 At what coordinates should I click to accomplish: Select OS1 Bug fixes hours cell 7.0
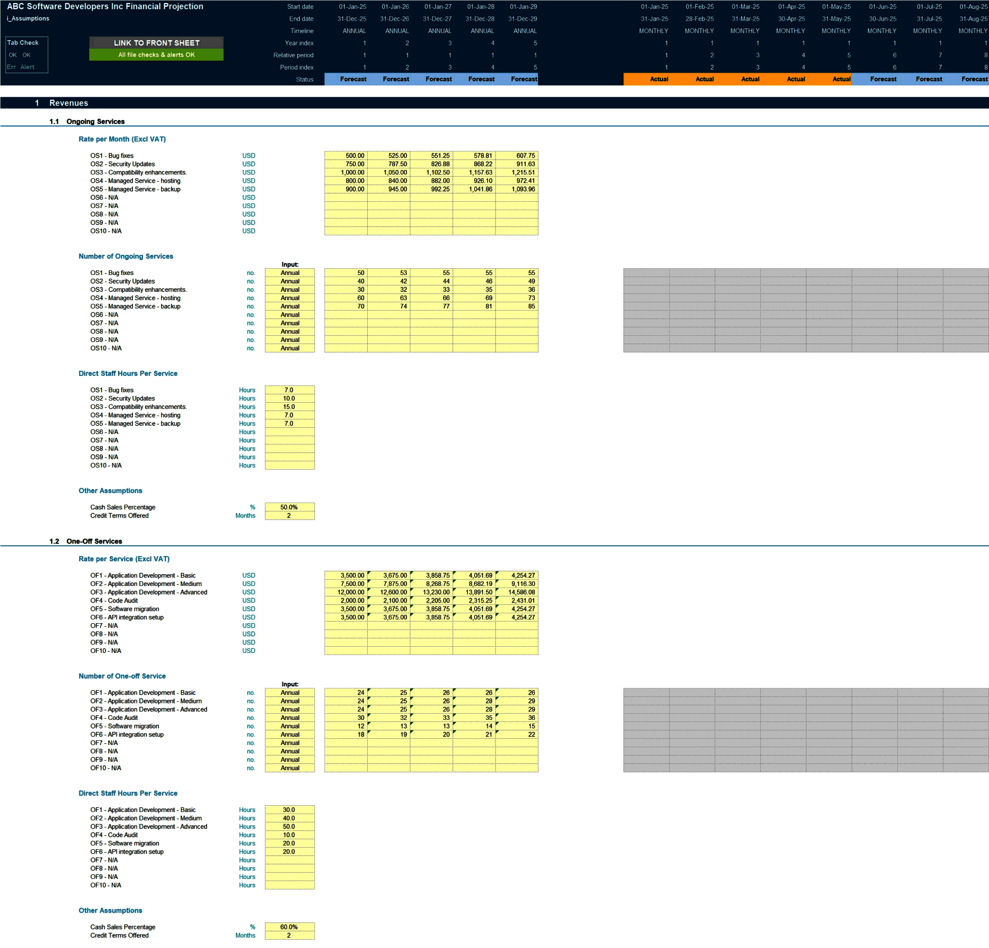[x=290, y=390]
